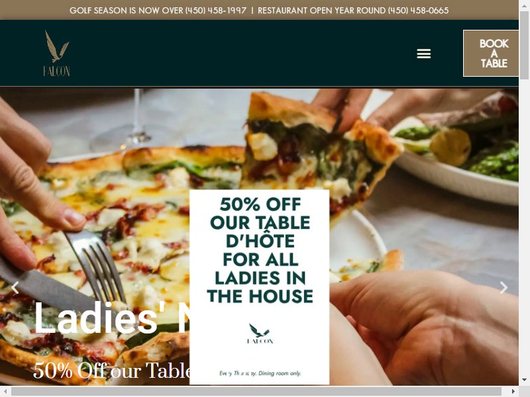Screen dimensions: 530x397
Task: Open the hamburger navigation menu
Action: 423,54
